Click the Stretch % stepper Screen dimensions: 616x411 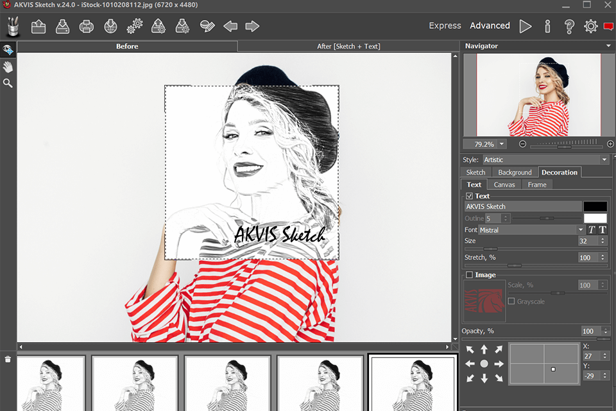603,258
